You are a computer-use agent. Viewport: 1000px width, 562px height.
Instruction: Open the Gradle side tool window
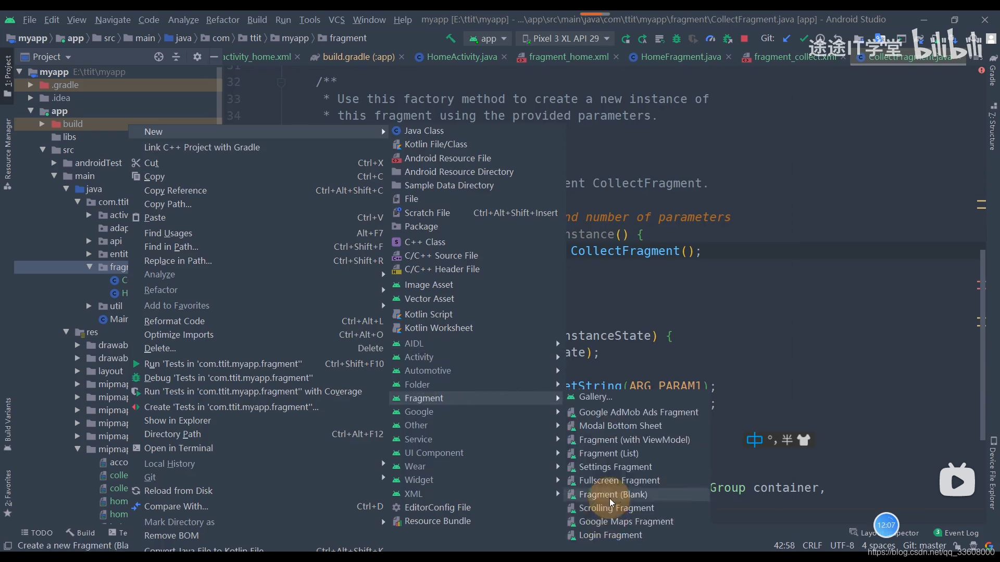993,71
